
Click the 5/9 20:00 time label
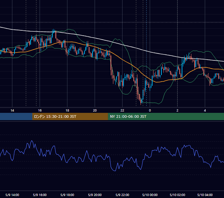95,195
